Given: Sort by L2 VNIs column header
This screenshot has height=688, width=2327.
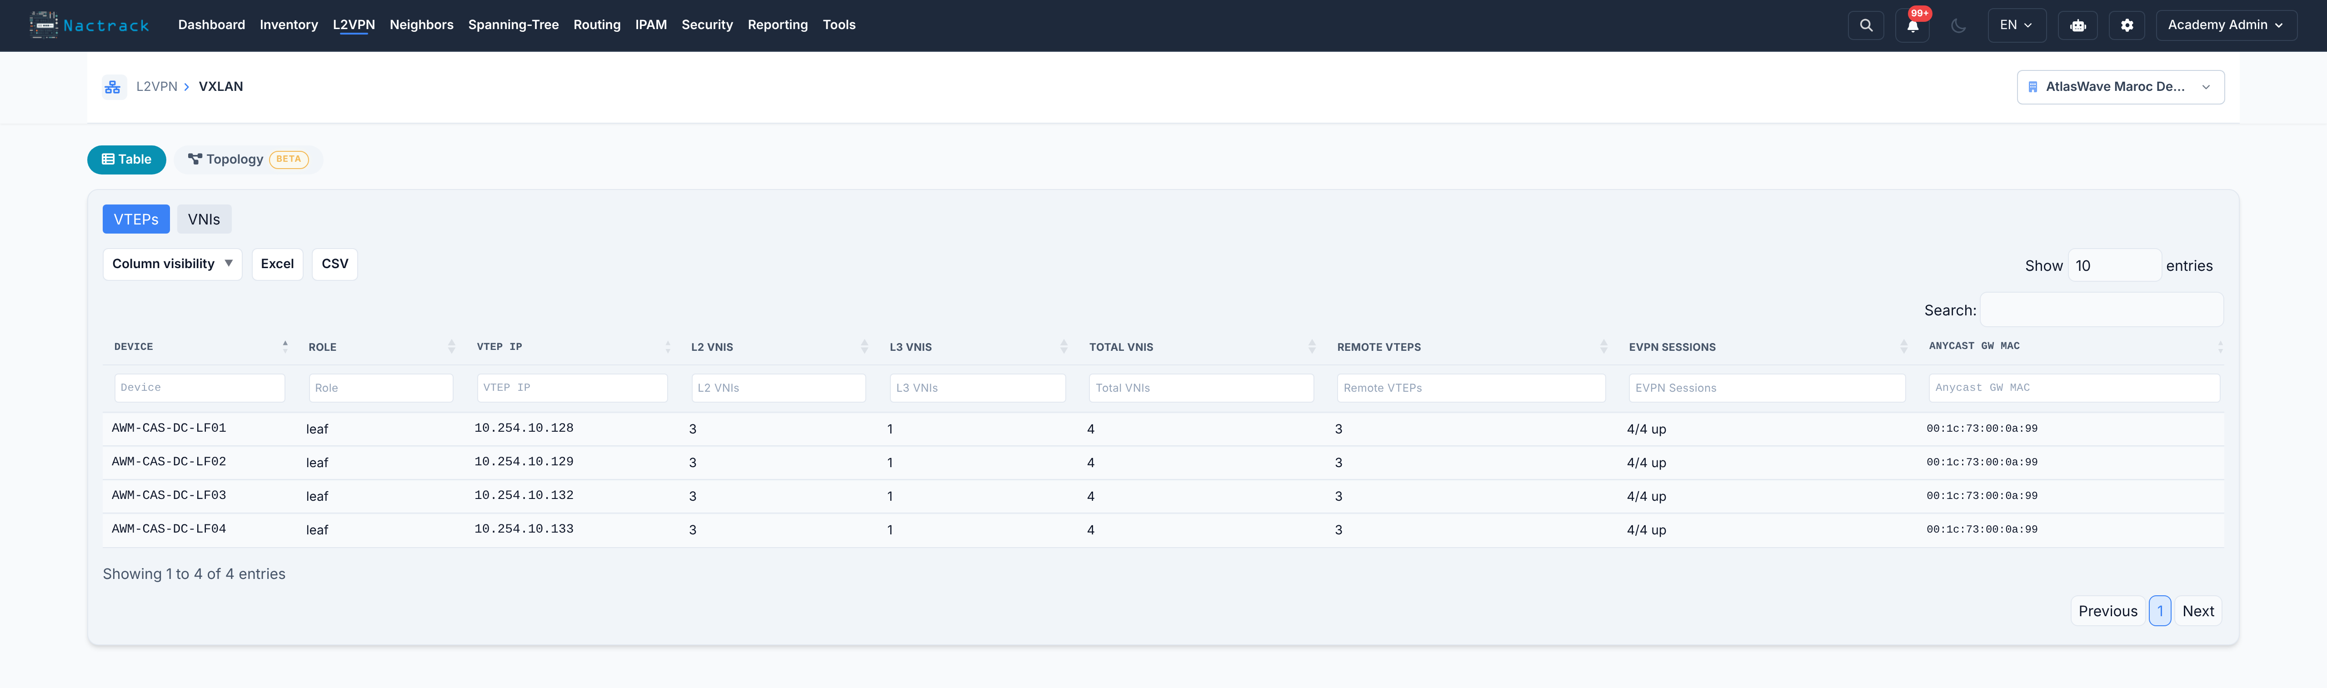Looking at the screenshot, I should coord(779,347).
